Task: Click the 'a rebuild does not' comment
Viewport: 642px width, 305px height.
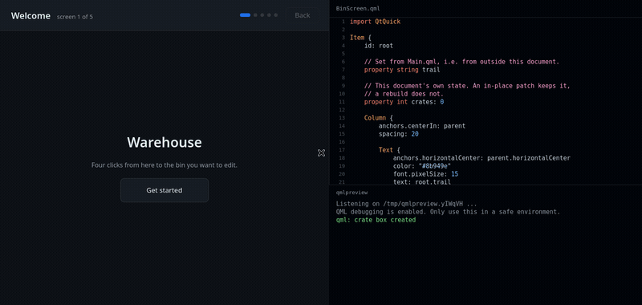Action: [x=404, y=94]
